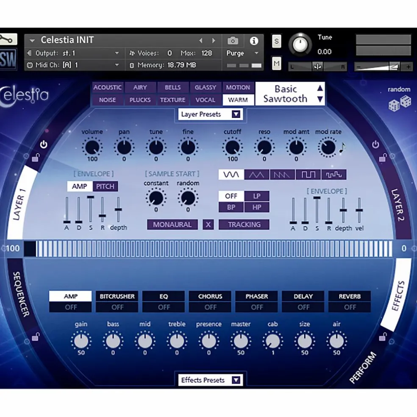Click the X button beside MONAURAL
Image resolution: width=417 pixels, height=417 pixels.
click(208, 225)
